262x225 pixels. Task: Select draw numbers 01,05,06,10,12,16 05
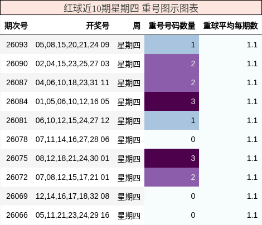point(72,101)
